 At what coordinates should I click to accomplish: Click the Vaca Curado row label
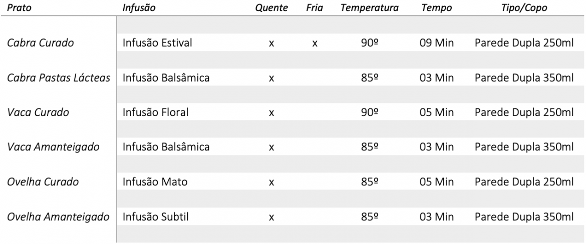[x=38, y=112]
